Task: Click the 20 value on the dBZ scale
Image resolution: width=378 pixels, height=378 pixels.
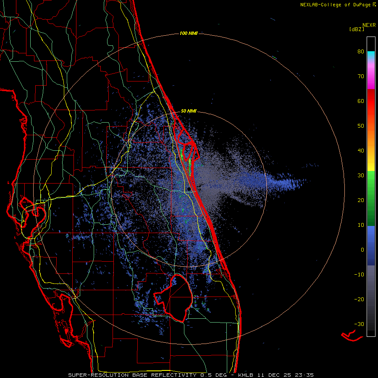Action: pyautogui.click(x=361, y=200)
